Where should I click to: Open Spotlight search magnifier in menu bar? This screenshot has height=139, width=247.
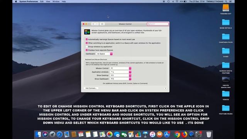tap(226, 2)
